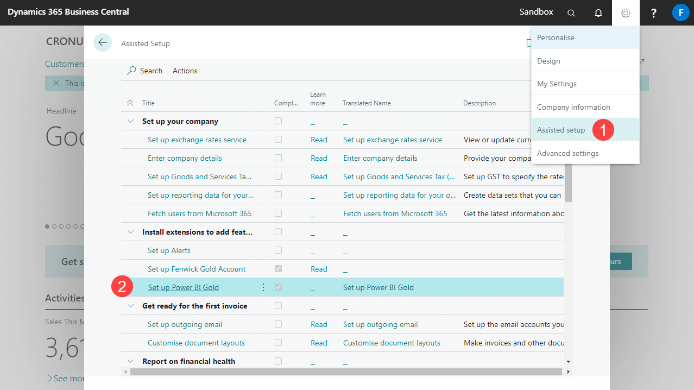Toggle Completed checkbox for Set up Alerts
Screen dimensions: 694x390
click(278, 250)
